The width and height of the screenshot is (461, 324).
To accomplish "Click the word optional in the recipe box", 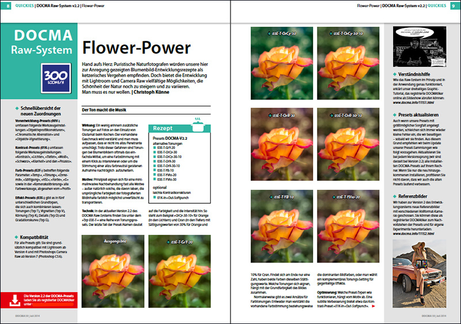I will click(x=160, y=188).
